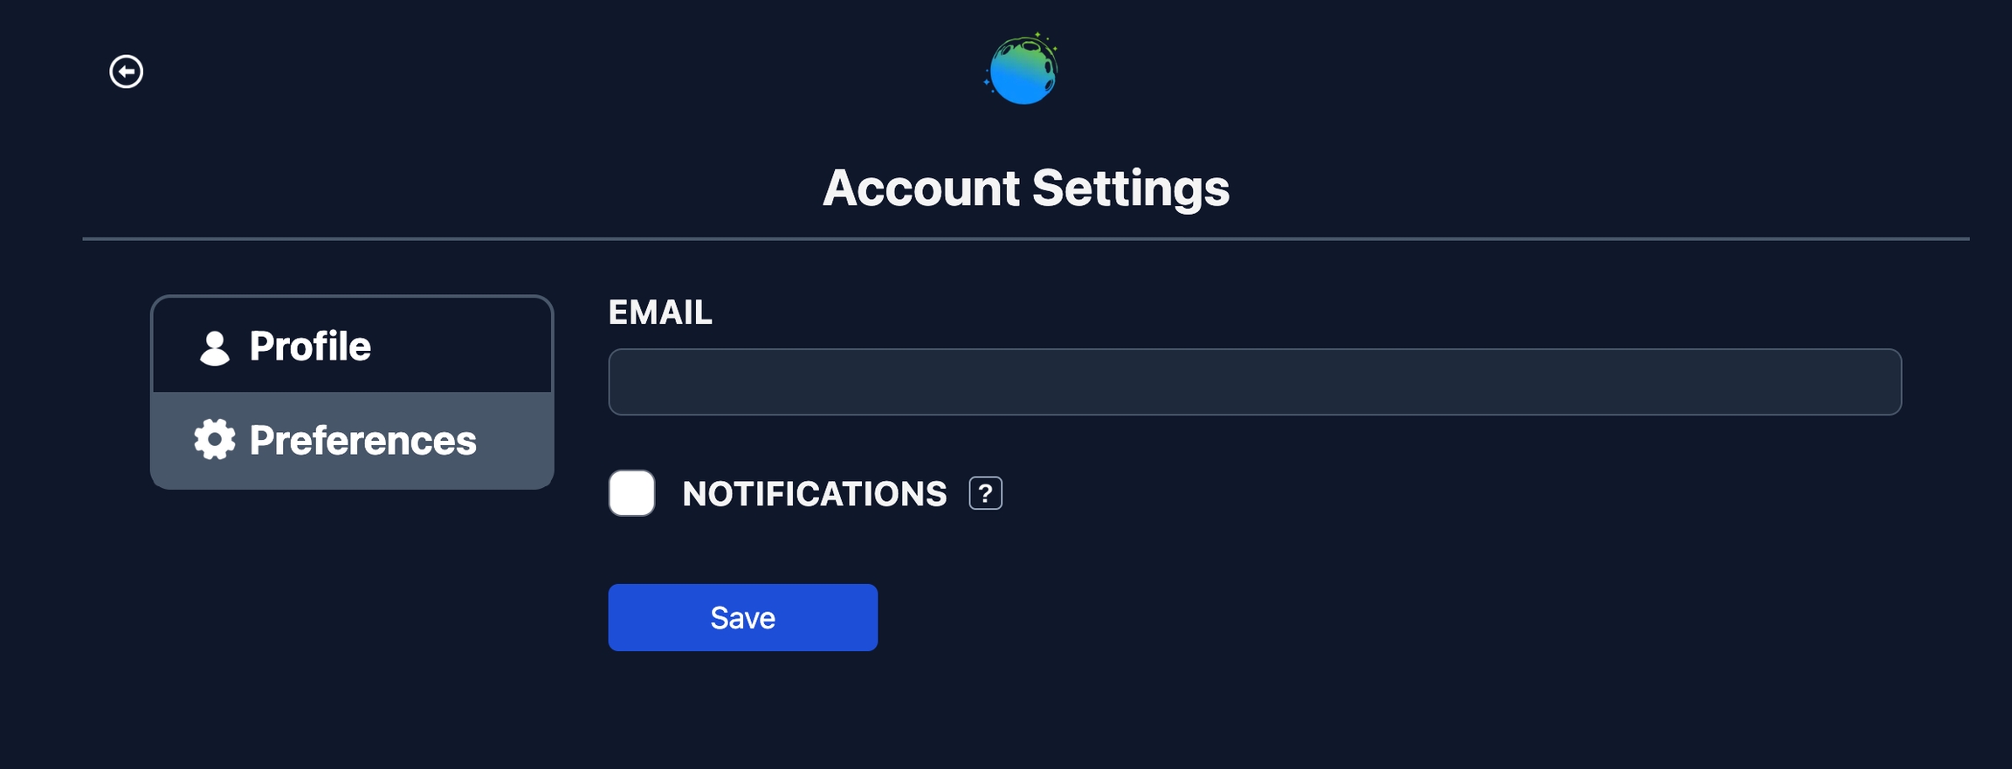This screenshot has height=769, width=2012.
Task: Return to the previous page
Action: point(127,72)
